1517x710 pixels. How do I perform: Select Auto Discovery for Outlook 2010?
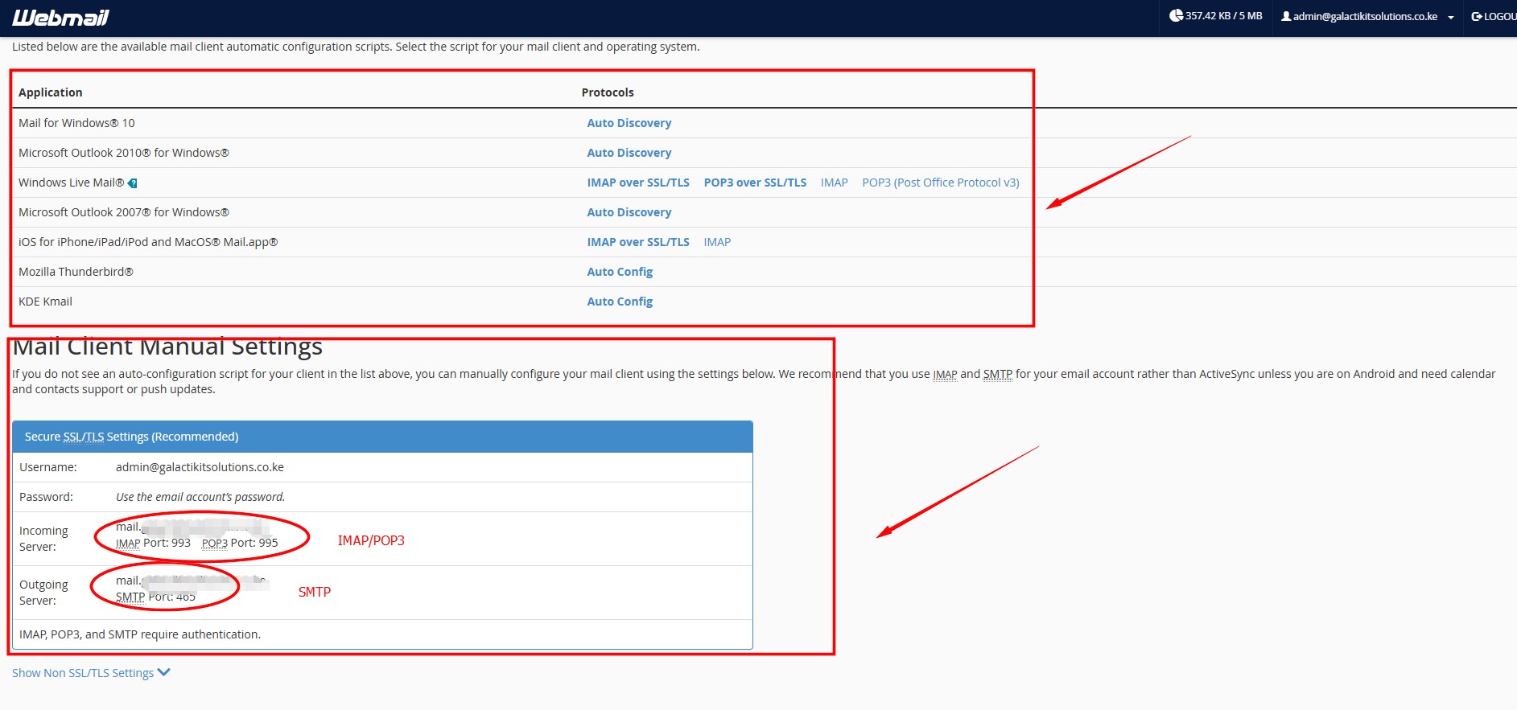pos(629,153)
